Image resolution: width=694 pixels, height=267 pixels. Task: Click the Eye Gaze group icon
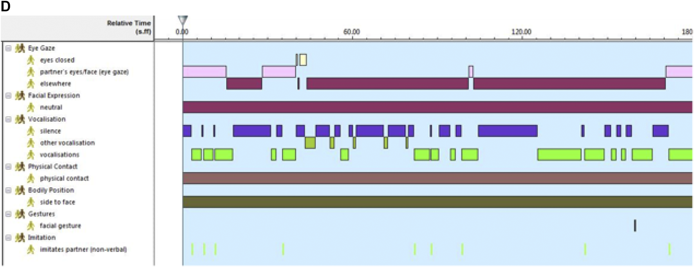pos(20,48)
